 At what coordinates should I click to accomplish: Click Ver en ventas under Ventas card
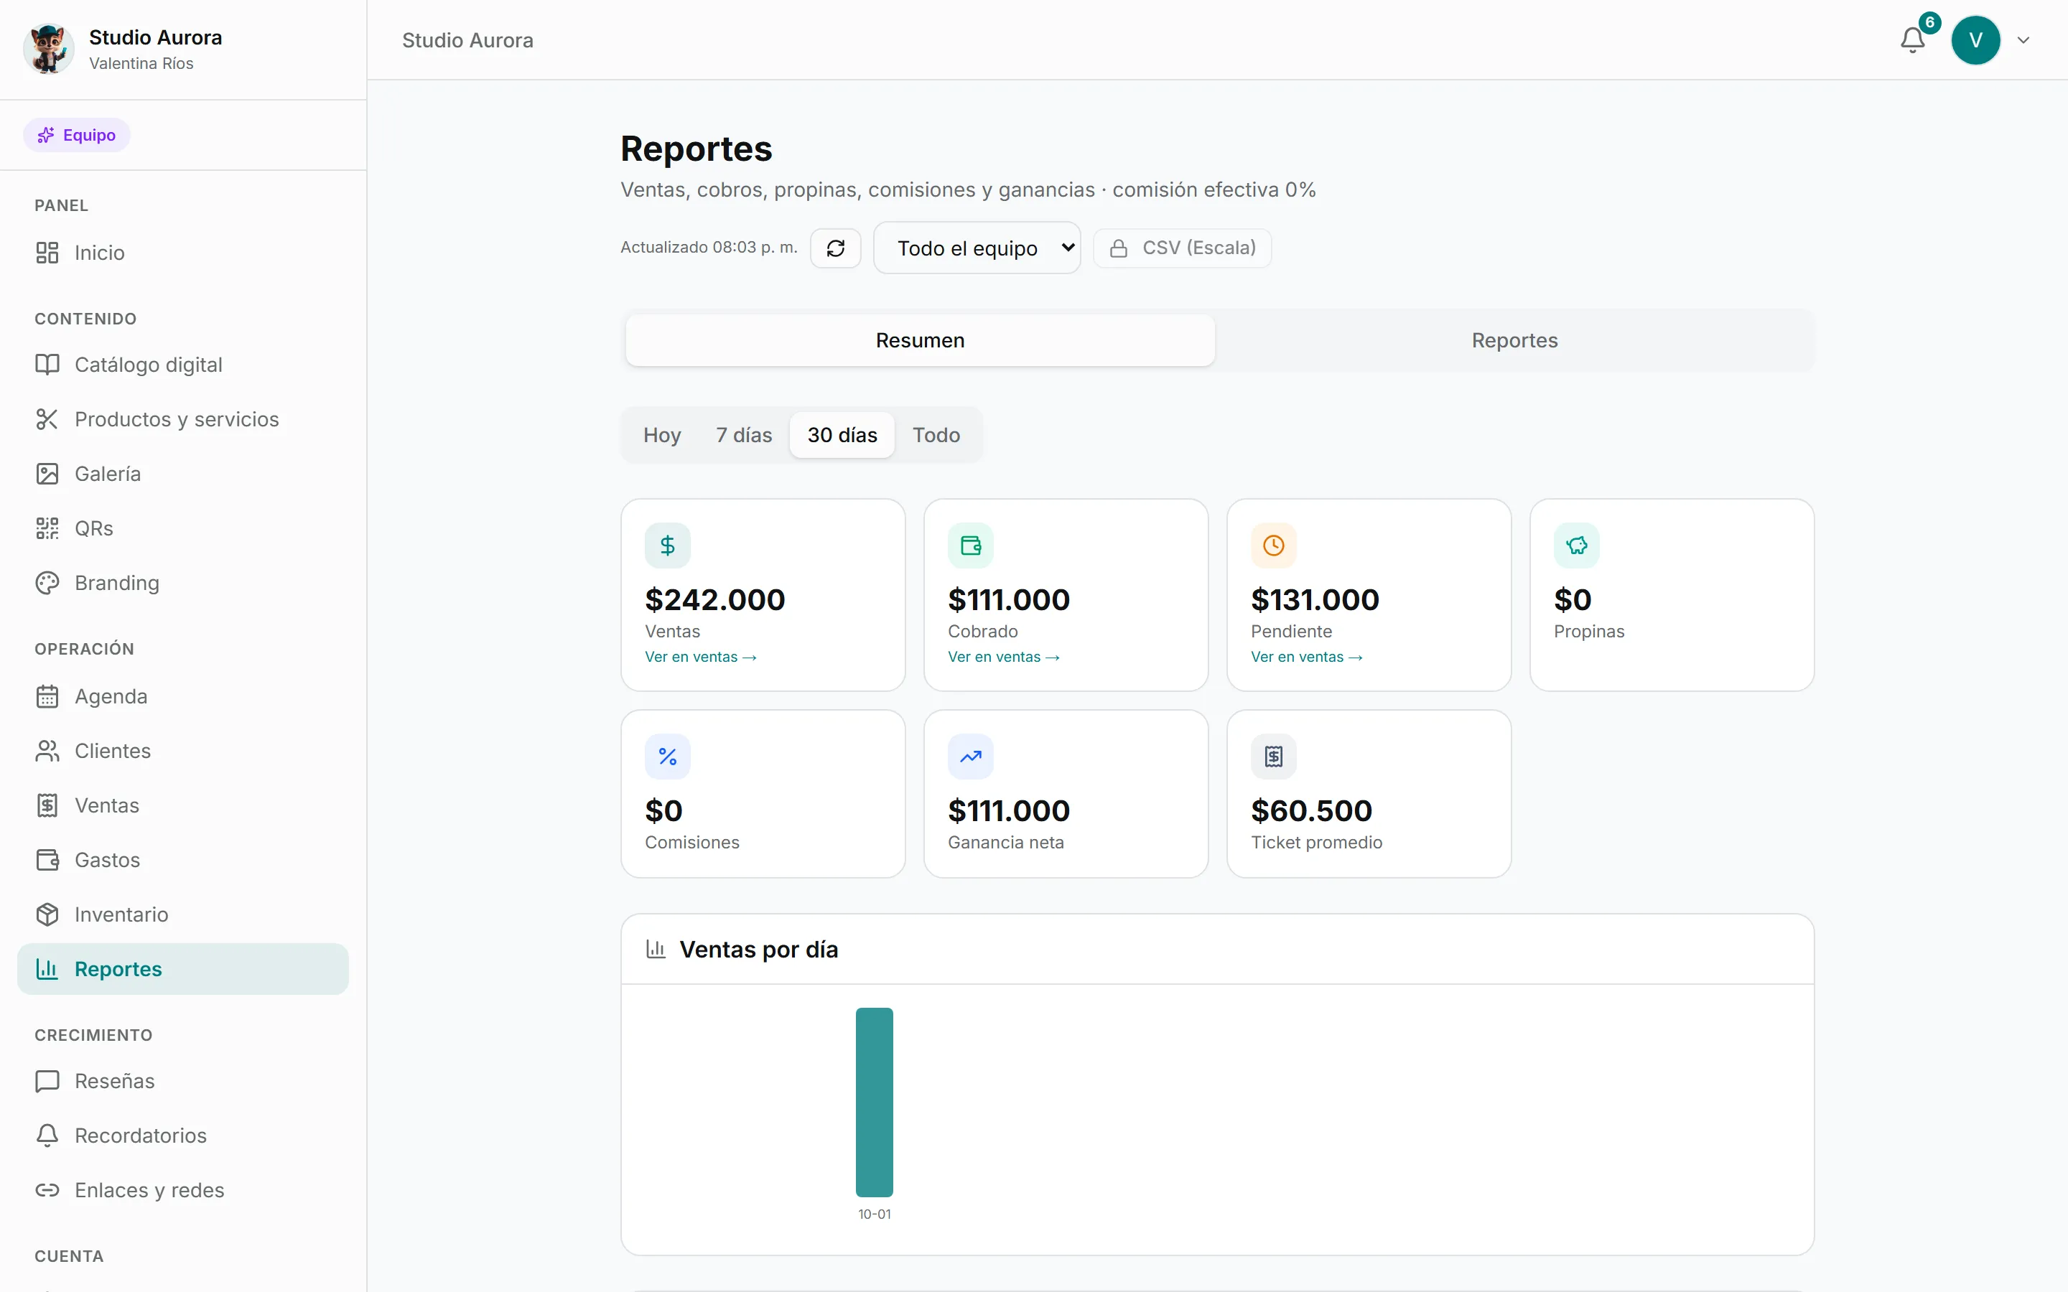pyautogui.click(x=701, y=657)
